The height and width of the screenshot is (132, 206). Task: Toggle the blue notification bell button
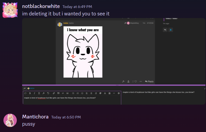pos(171,30)
